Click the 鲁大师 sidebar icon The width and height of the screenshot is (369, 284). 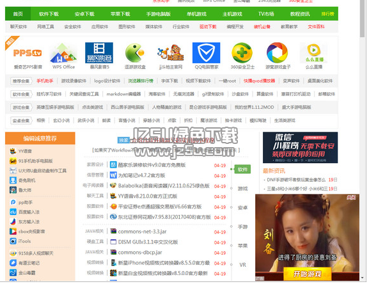click(x=13, y=190)
